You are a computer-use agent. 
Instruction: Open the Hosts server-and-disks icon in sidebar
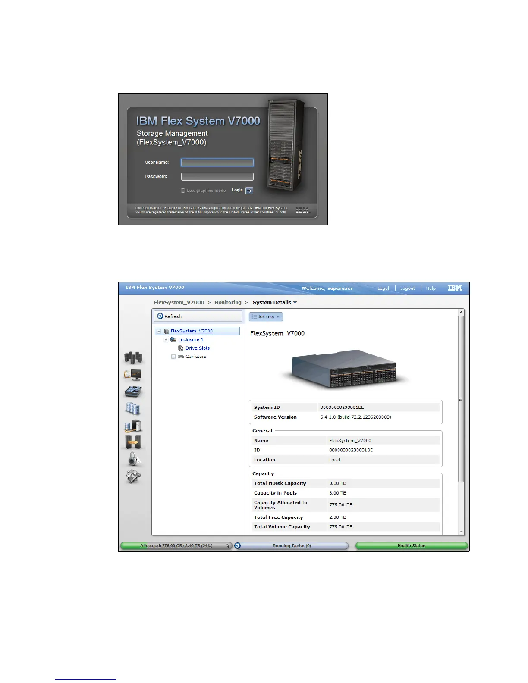(x=133, y=426)
